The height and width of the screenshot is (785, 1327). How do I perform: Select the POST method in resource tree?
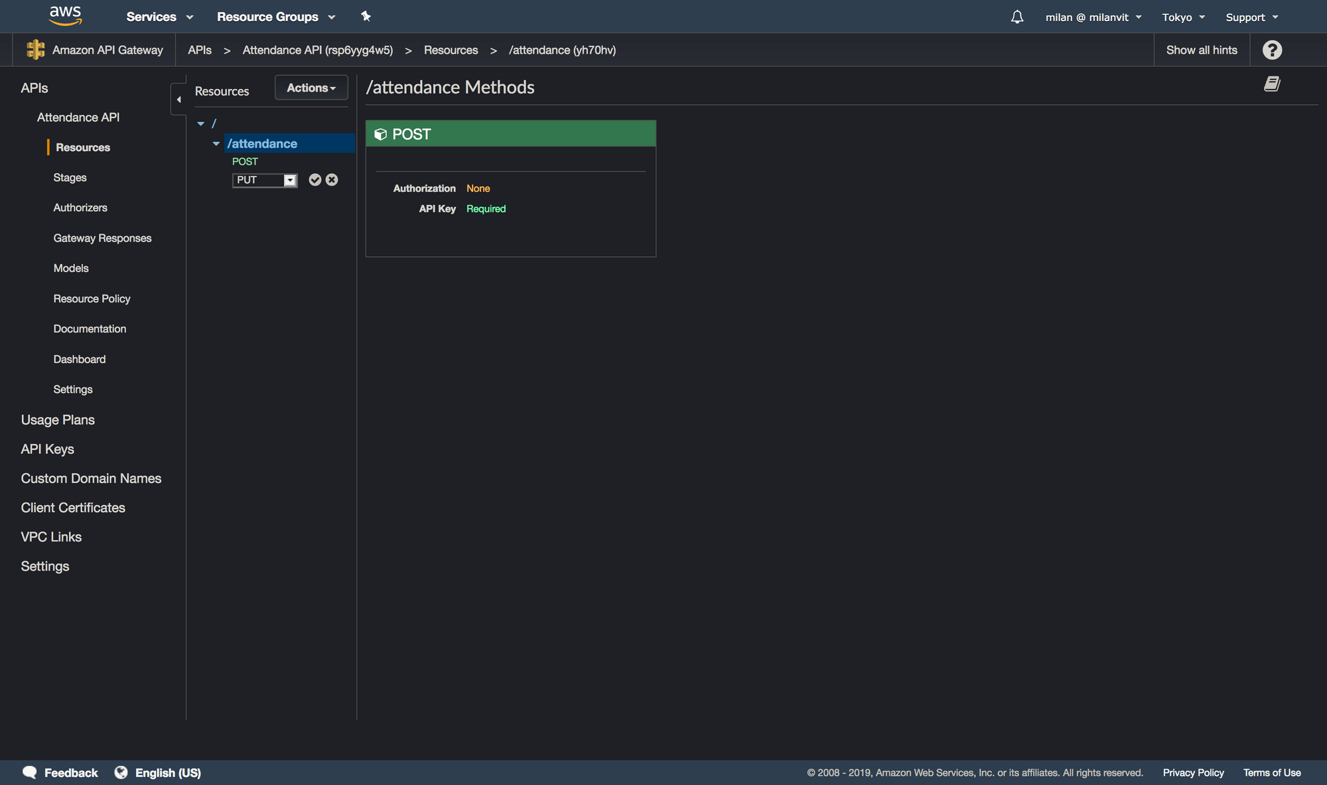[x=245, y=161]
